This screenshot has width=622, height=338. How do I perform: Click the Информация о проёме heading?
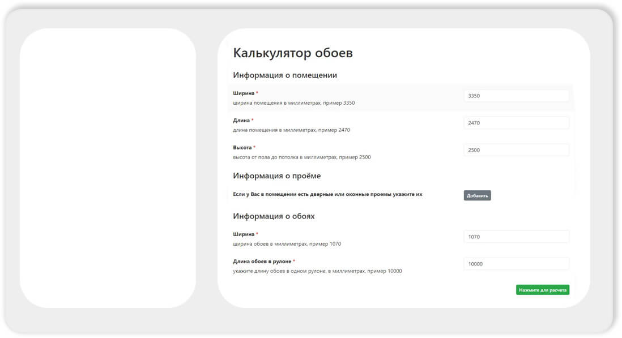(277, 176)
